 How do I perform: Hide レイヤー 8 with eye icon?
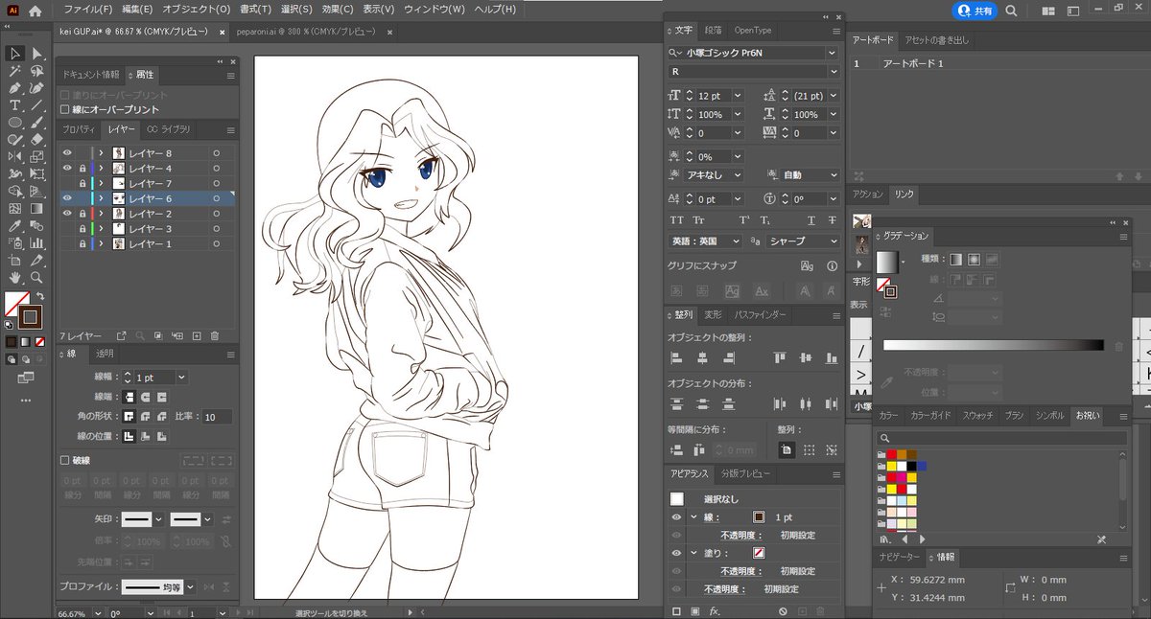coord(67,153)
